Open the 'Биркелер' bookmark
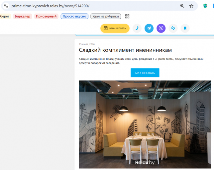This screenshot has height=170, width=214. tap(23, 16)
